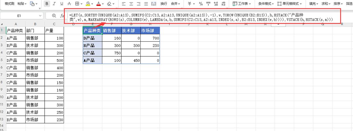The width and height of the screenshot is (353, 131).
Task: Apply percent style format
Action: click(201, 4)
